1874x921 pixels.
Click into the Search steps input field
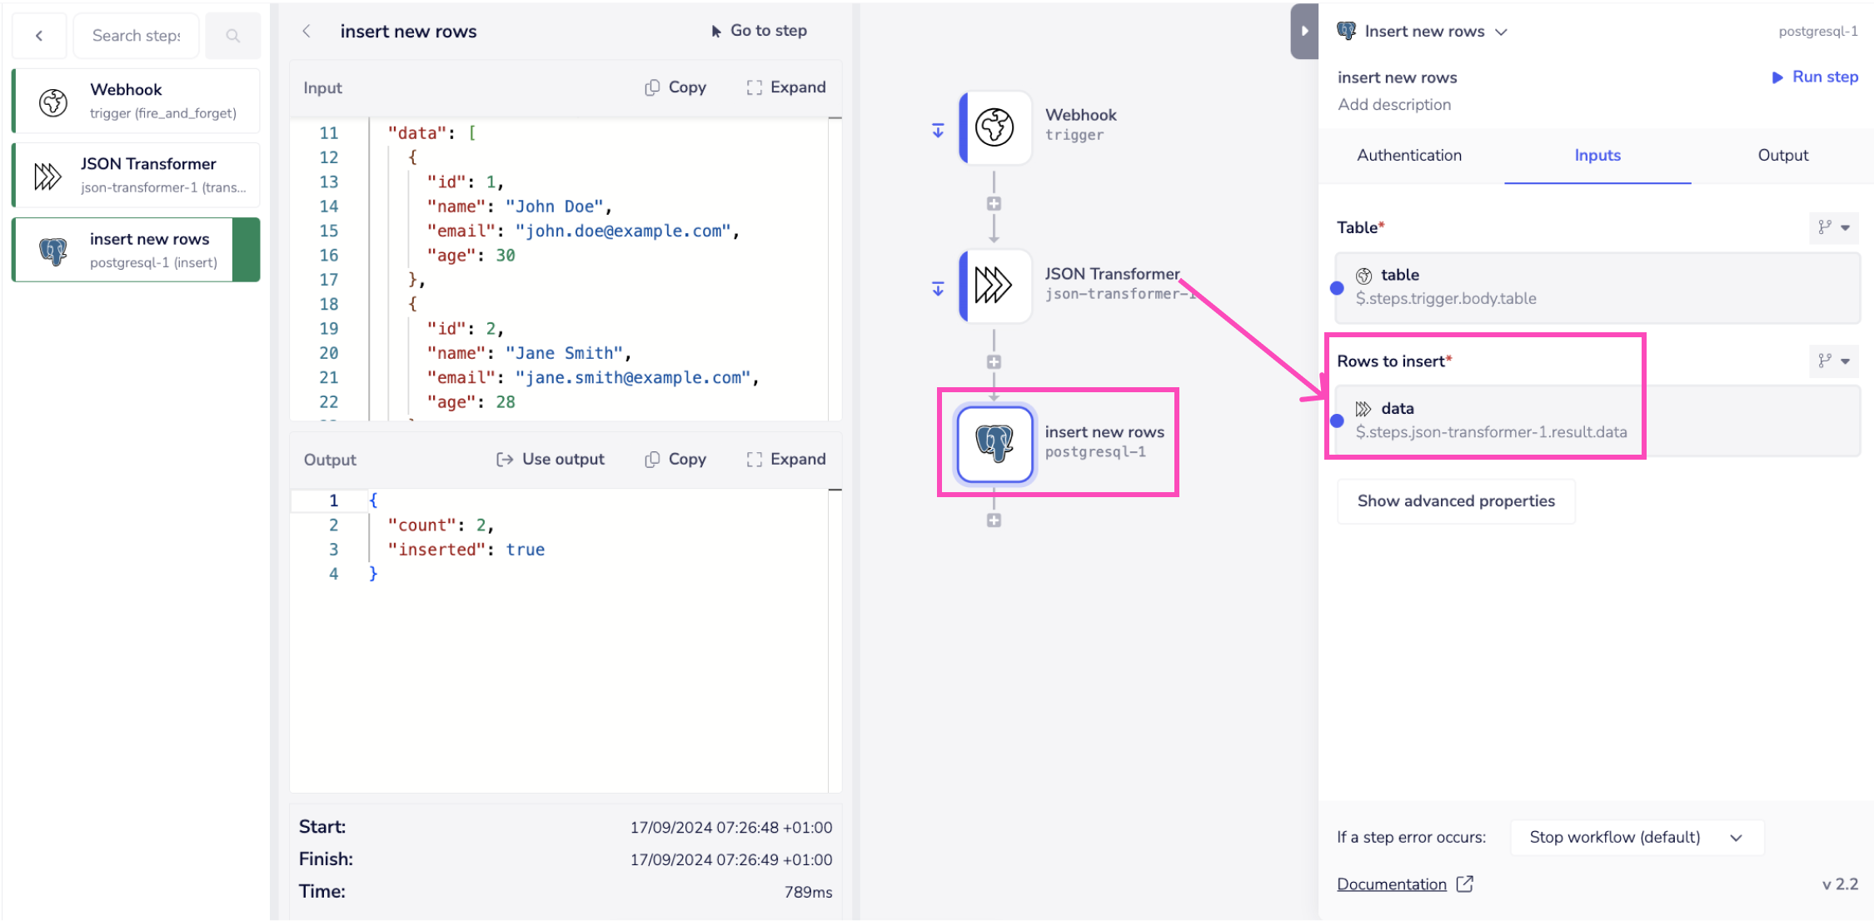click(x=136, y=35)
